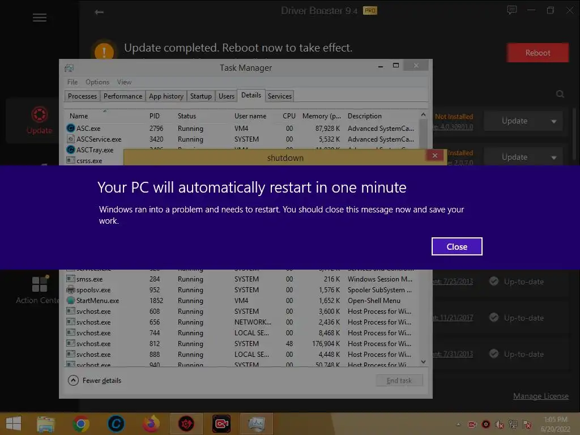
Task: Open Windows Start button
Action: click(14, 424)
